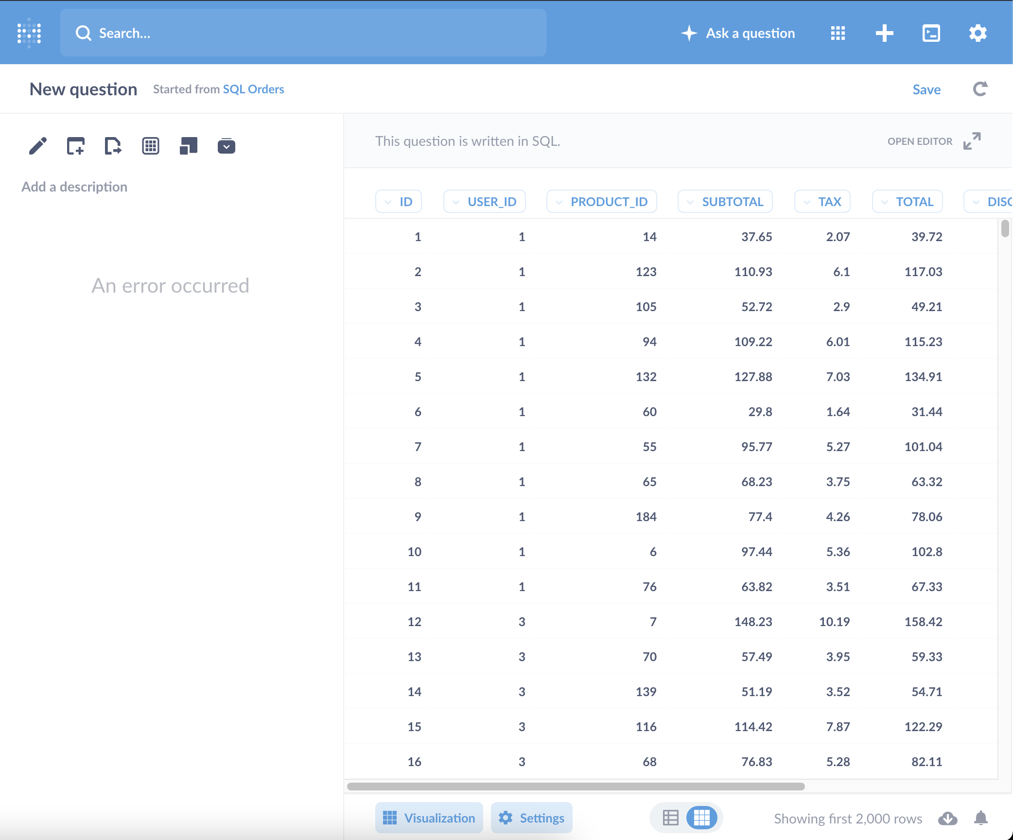Click the move question icon
1013x840 pixels.
113,146
